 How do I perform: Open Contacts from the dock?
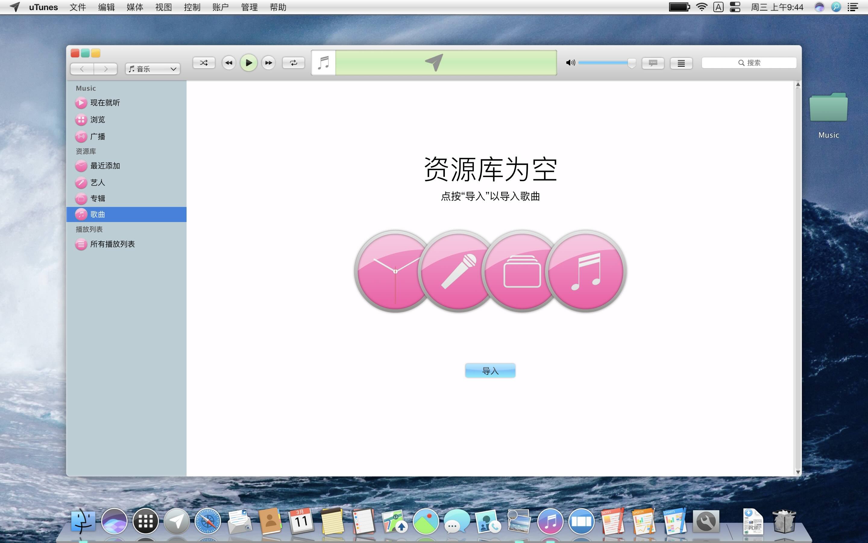click(270, 521)
